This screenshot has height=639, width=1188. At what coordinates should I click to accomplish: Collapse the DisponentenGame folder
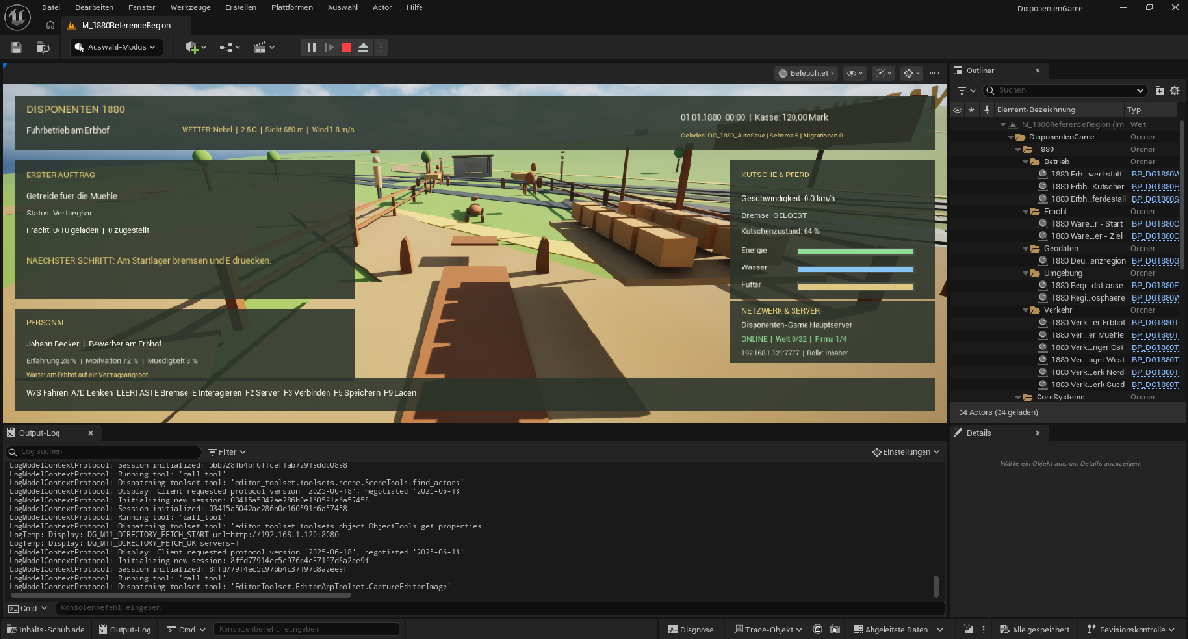pyautogui.click(x=1009, y=137)
